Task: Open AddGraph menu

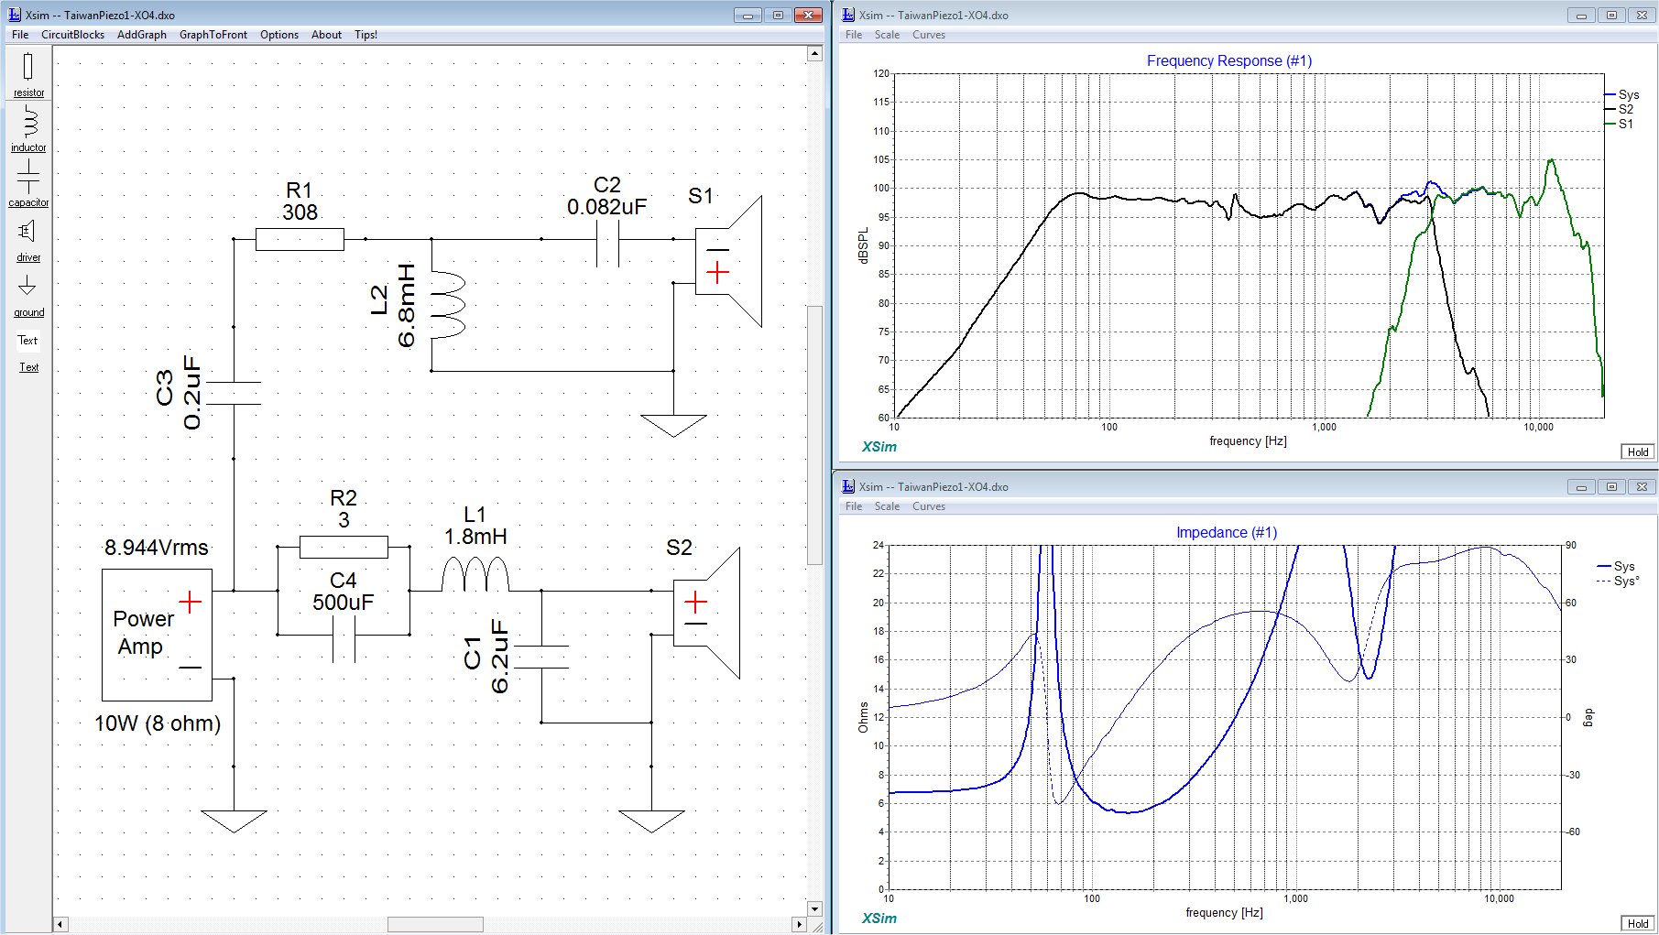Action: click(142, 35)
